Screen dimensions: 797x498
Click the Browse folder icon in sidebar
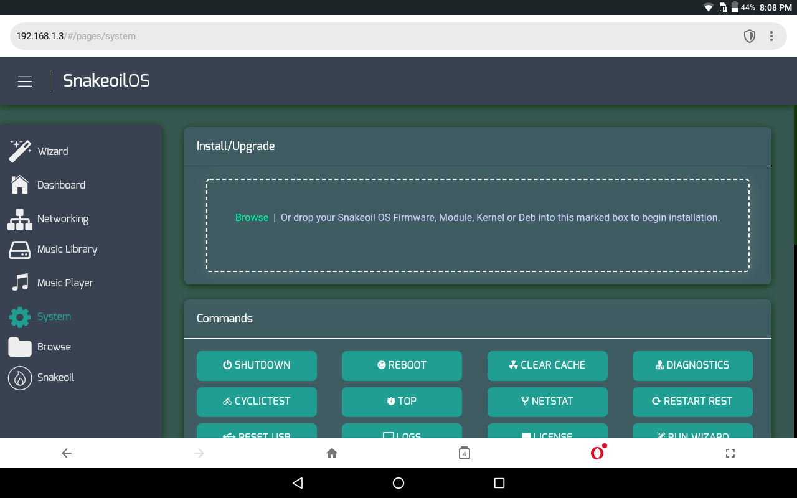(x=20, y=347)
